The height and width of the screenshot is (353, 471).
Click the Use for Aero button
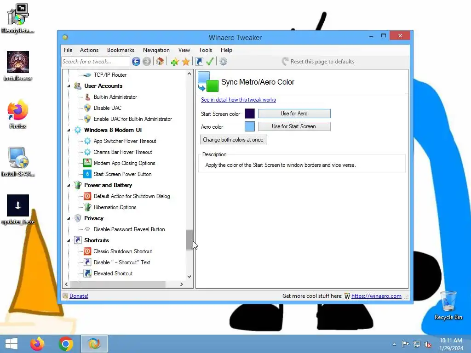(294, 114)
